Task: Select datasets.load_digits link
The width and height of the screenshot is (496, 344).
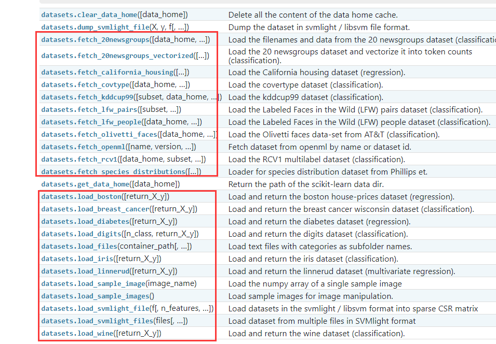Action: [82, 234]
